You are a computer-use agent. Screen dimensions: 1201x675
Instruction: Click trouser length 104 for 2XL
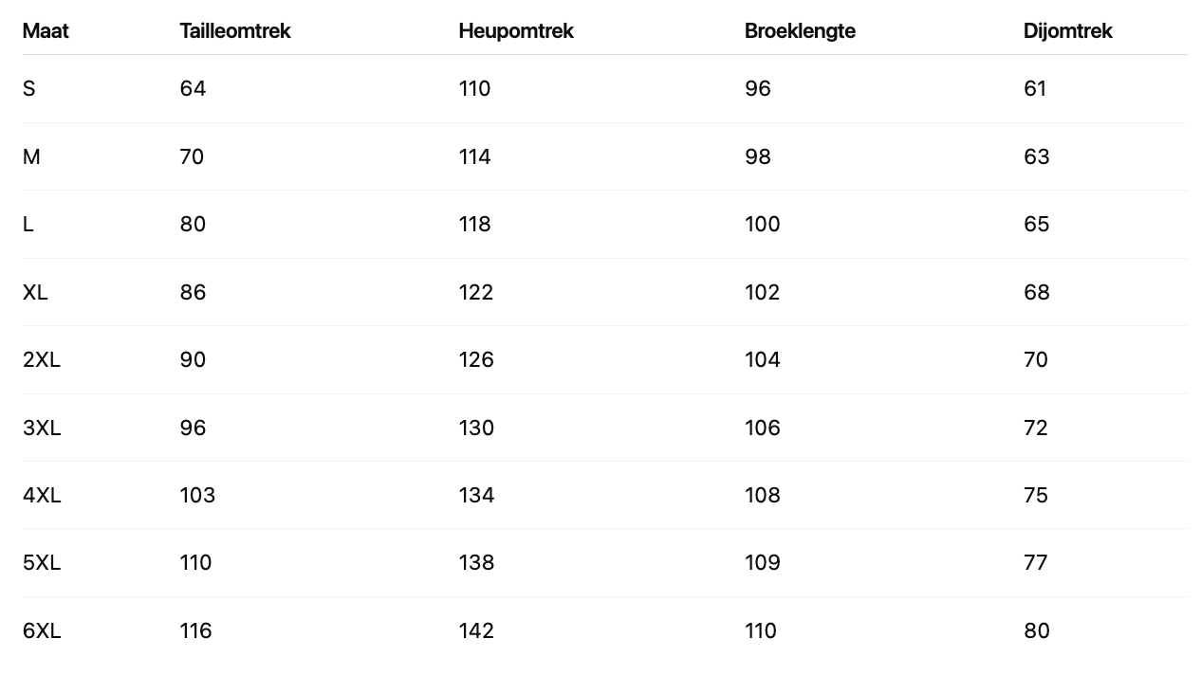tap(763, 360)
